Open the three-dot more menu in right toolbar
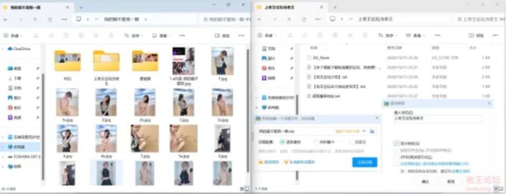This screenshot has width=506, height=194. pyautogui.click(x=437, y=35)
